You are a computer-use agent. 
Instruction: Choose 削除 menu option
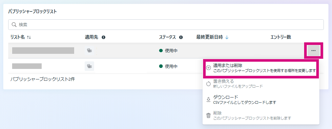[261, 116]
